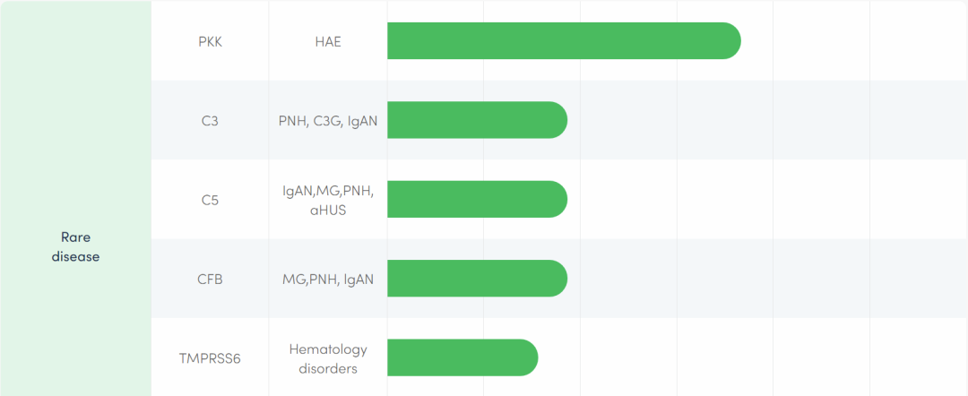Click the word "disorders" under Hematology
The image size is (968, 396).
(x=328, y=368)
